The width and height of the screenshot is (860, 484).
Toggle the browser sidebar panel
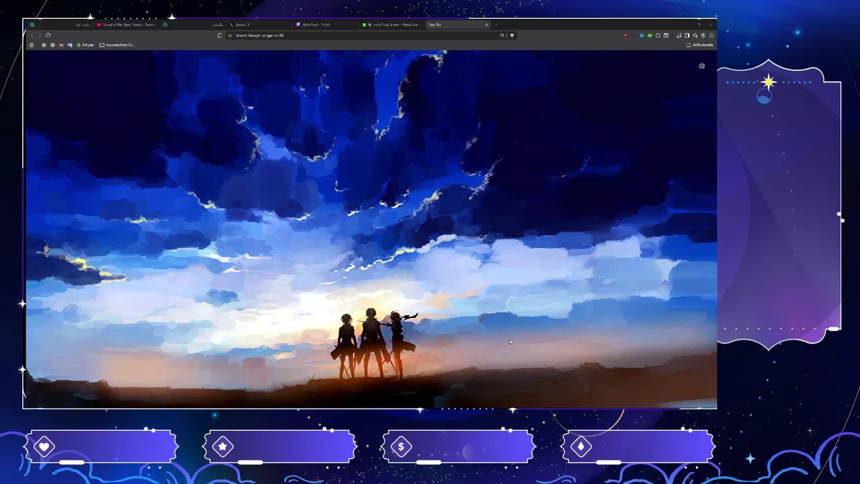click(687, 35)
